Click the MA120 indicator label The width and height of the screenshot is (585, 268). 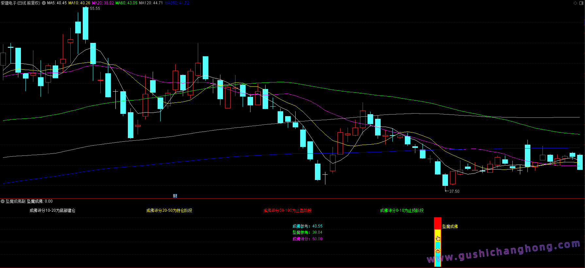point(151,3)
